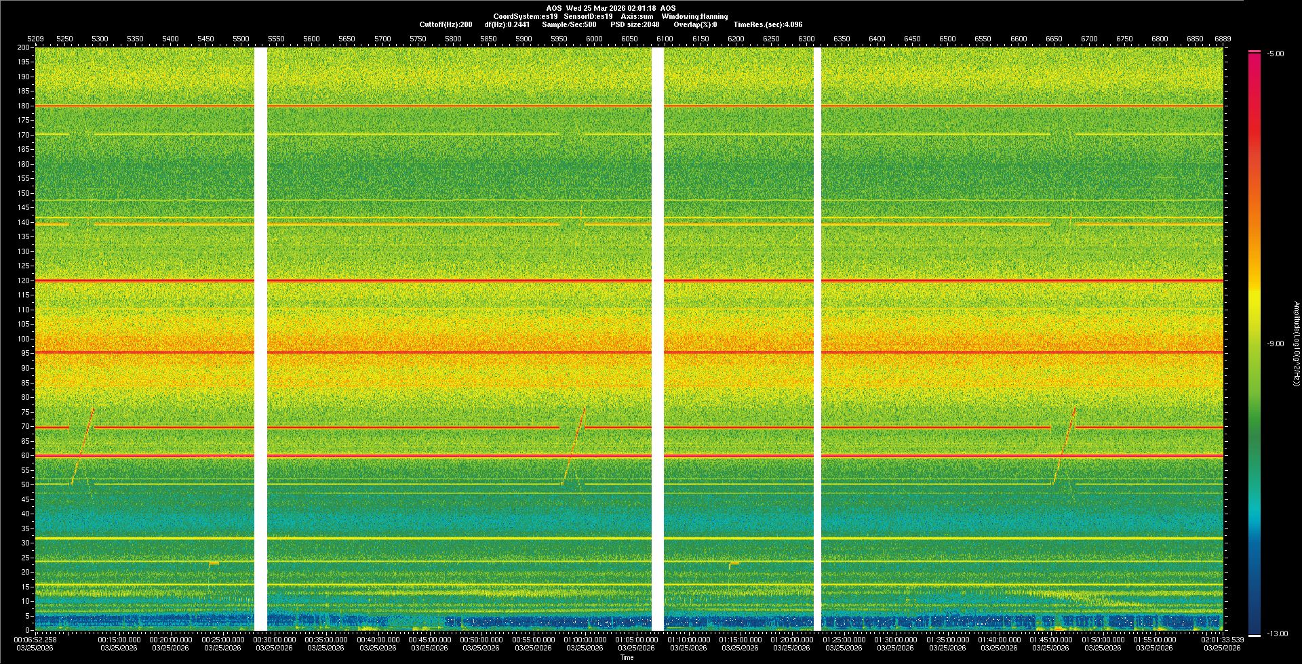
Task: Click the 02:01:33.539 end time label
Action: coord(1222,639)
